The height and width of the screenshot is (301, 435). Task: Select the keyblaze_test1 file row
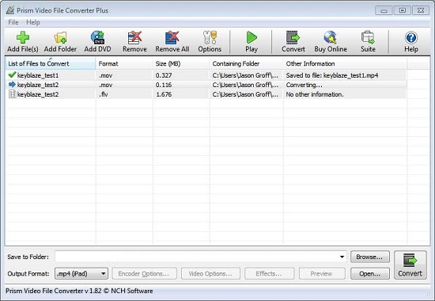pyautogui.click(x=206, y=75)
